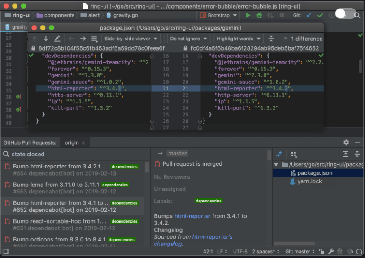
Task: Run the Bootstrap configuration
Action: point(248,15)
